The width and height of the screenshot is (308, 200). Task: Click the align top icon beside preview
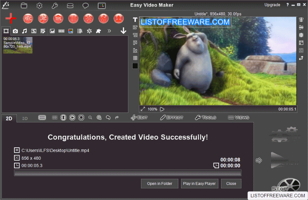[x=135, y=43]
